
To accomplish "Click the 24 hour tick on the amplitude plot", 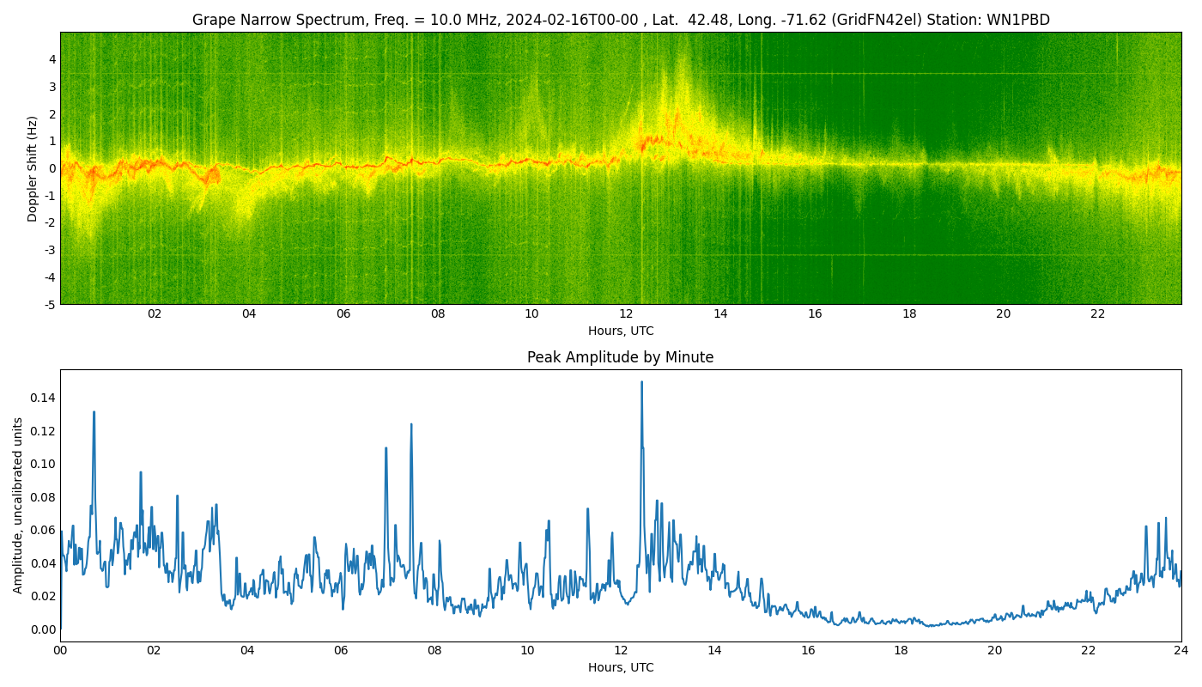I will pos(1181,651).
